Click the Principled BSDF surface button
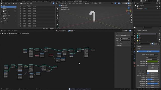Viewport: 161px width, 90px height. (x=152, y=54)
